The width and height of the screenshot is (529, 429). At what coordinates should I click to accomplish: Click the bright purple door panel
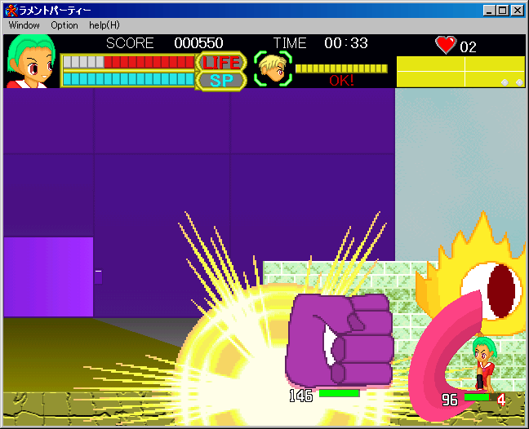pos(49,277)
